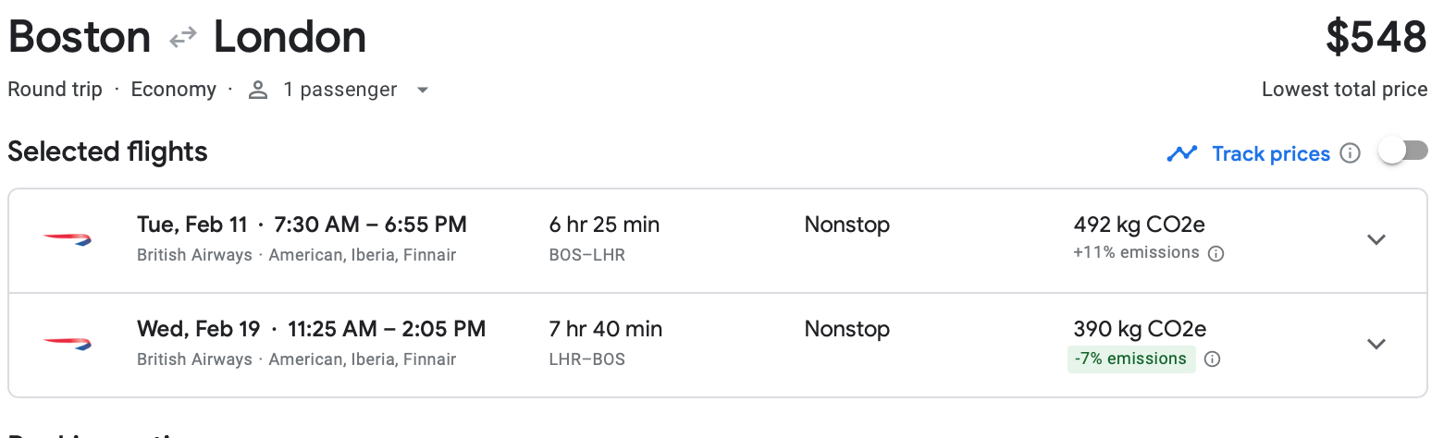Click the Selected flights heading
The width and height of the screenshot is (1456, 438).
(x=107, y=152)
